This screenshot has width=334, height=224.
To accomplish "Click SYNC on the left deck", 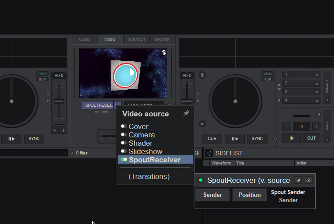I will (34, 139).
